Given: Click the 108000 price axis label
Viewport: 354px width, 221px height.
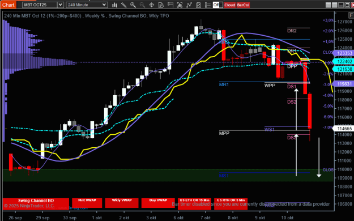Looking at the screenshot, I should (x=344, y=186).
